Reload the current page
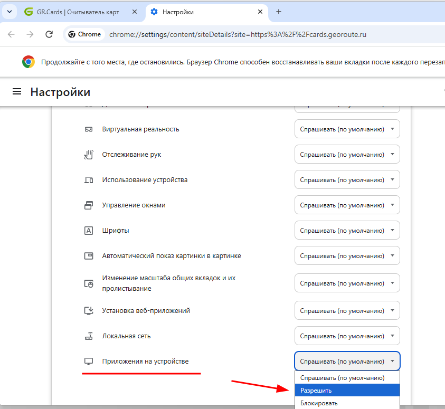This screenshot has height=409, width=445. coord(49,34)
